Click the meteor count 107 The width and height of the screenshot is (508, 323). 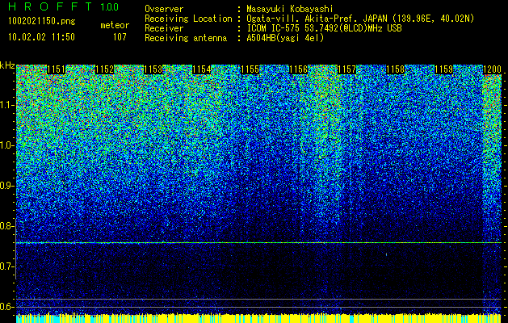(120, 37)
